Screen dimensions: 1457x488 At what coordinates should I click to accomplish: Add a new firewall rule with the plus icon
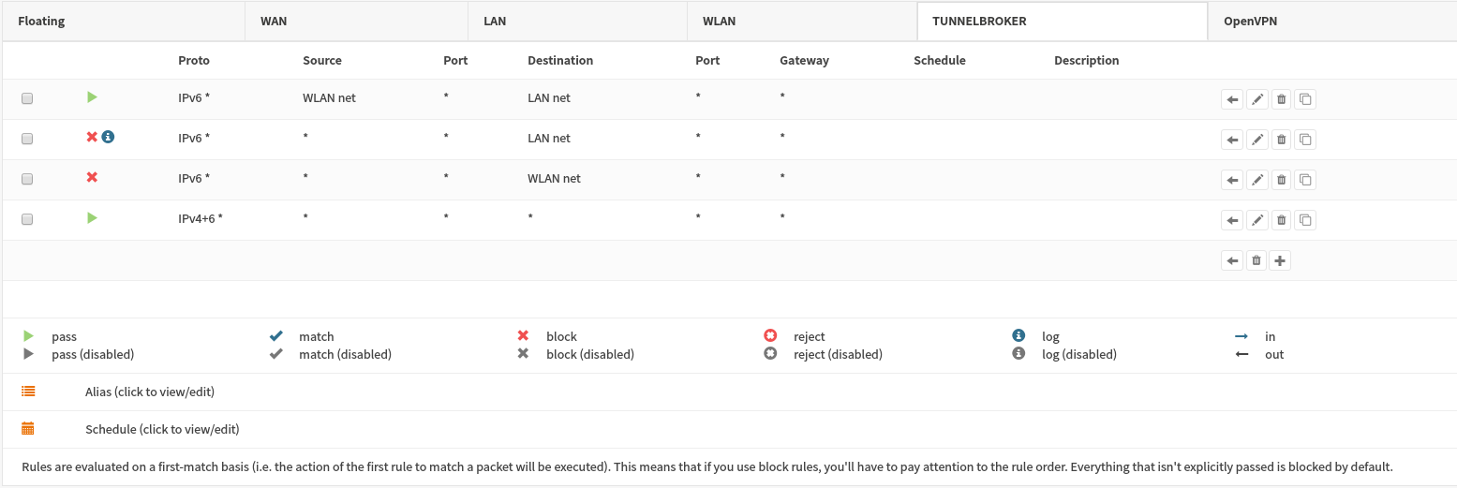point(1280,260)
